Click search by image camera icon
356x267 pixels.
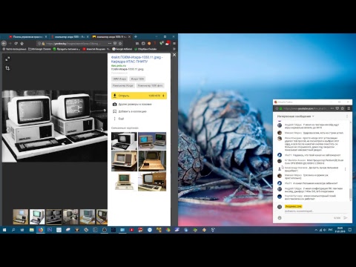click(114, 104)
